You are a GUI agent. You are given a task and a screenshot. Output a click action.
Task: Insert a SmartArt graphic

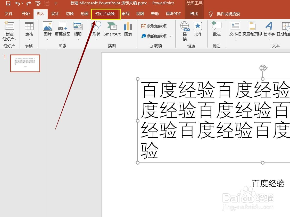coord(112,29)
